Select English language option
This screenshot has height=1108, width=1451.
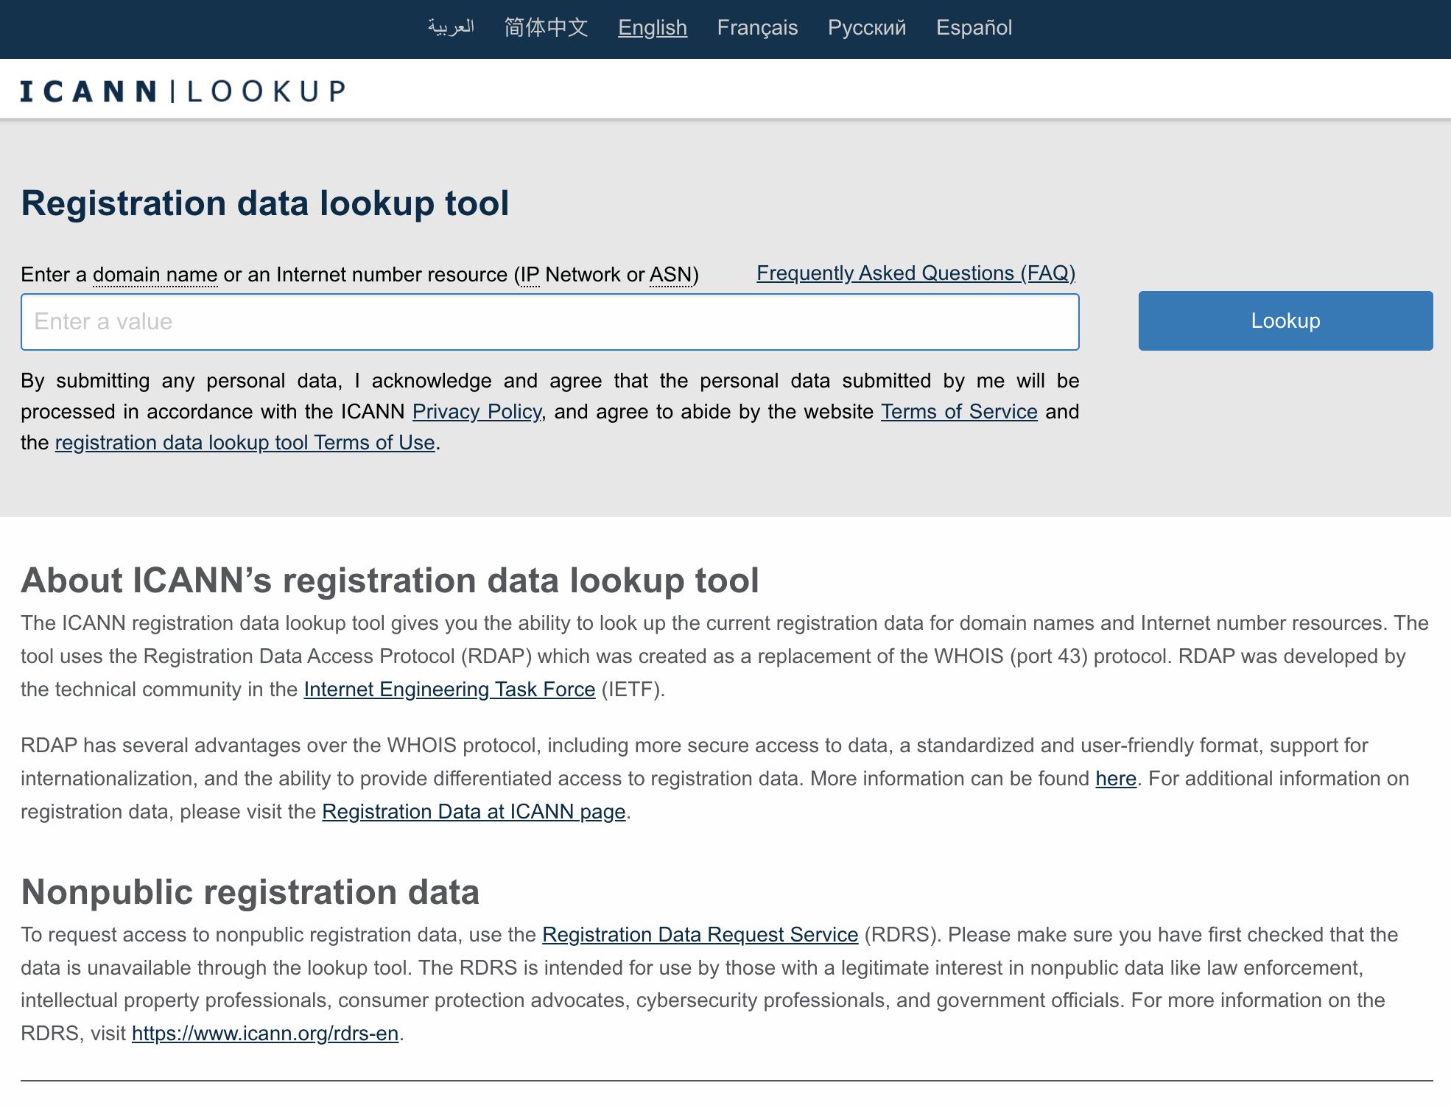pos(652,28)
